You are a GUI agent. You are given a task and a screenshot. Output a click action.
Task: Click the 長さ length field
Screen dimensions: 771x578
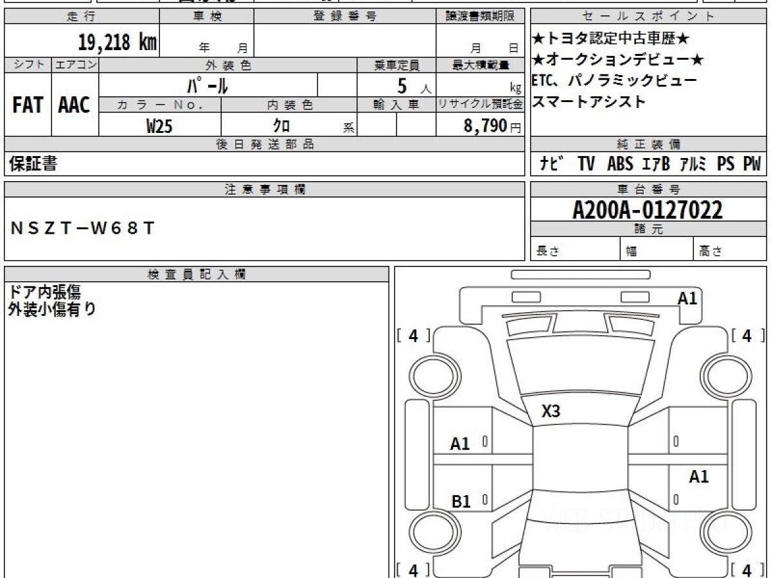575,249
